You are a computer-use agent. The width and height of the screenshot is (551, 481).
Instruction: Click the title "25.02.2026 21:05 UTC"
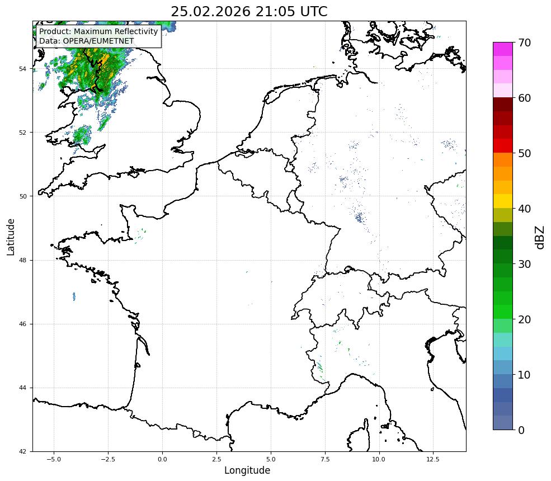pyautogui.click(x=249, y=12)
